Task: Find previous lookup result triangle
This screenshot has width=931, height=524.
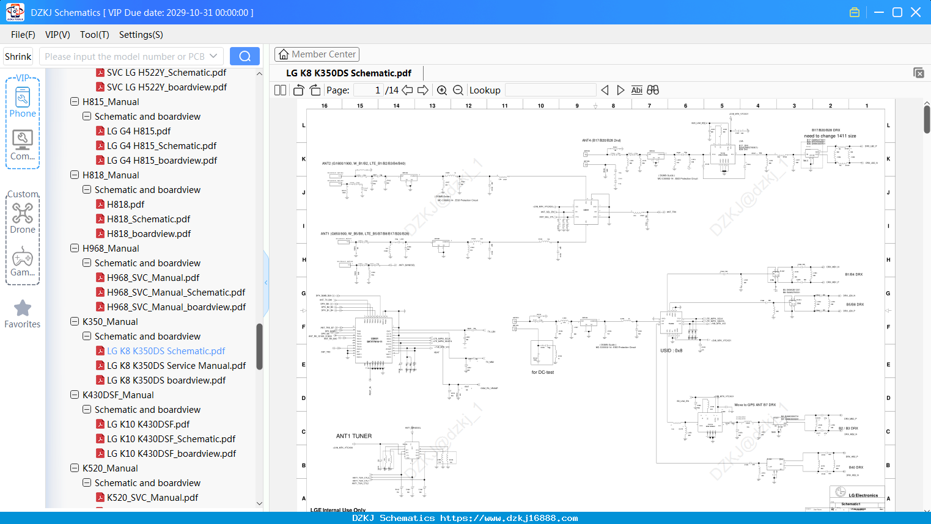Action: click(x=605, y=90)
